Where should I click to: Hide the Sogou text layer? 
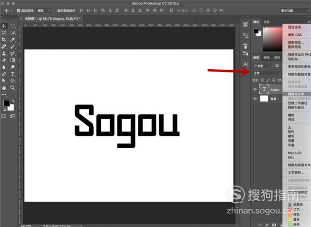[x=255, y=90]
